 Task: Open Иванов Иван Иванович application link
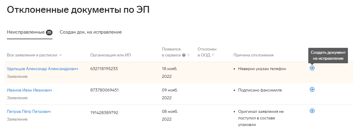tap(29, 90)
